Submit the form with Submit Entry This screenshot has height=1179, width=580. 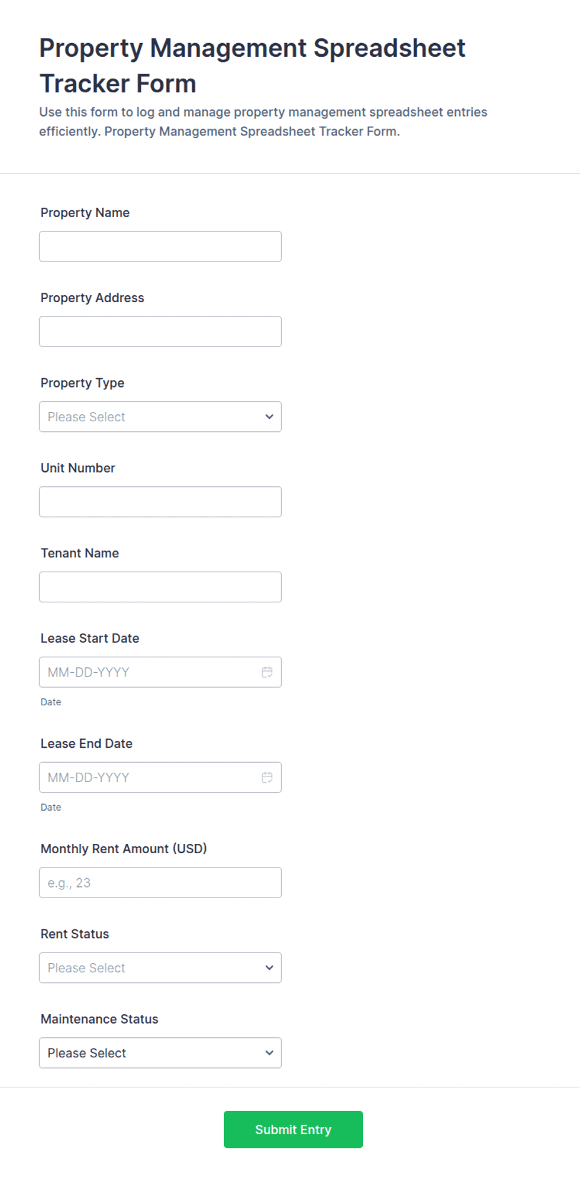(293, 1129)
